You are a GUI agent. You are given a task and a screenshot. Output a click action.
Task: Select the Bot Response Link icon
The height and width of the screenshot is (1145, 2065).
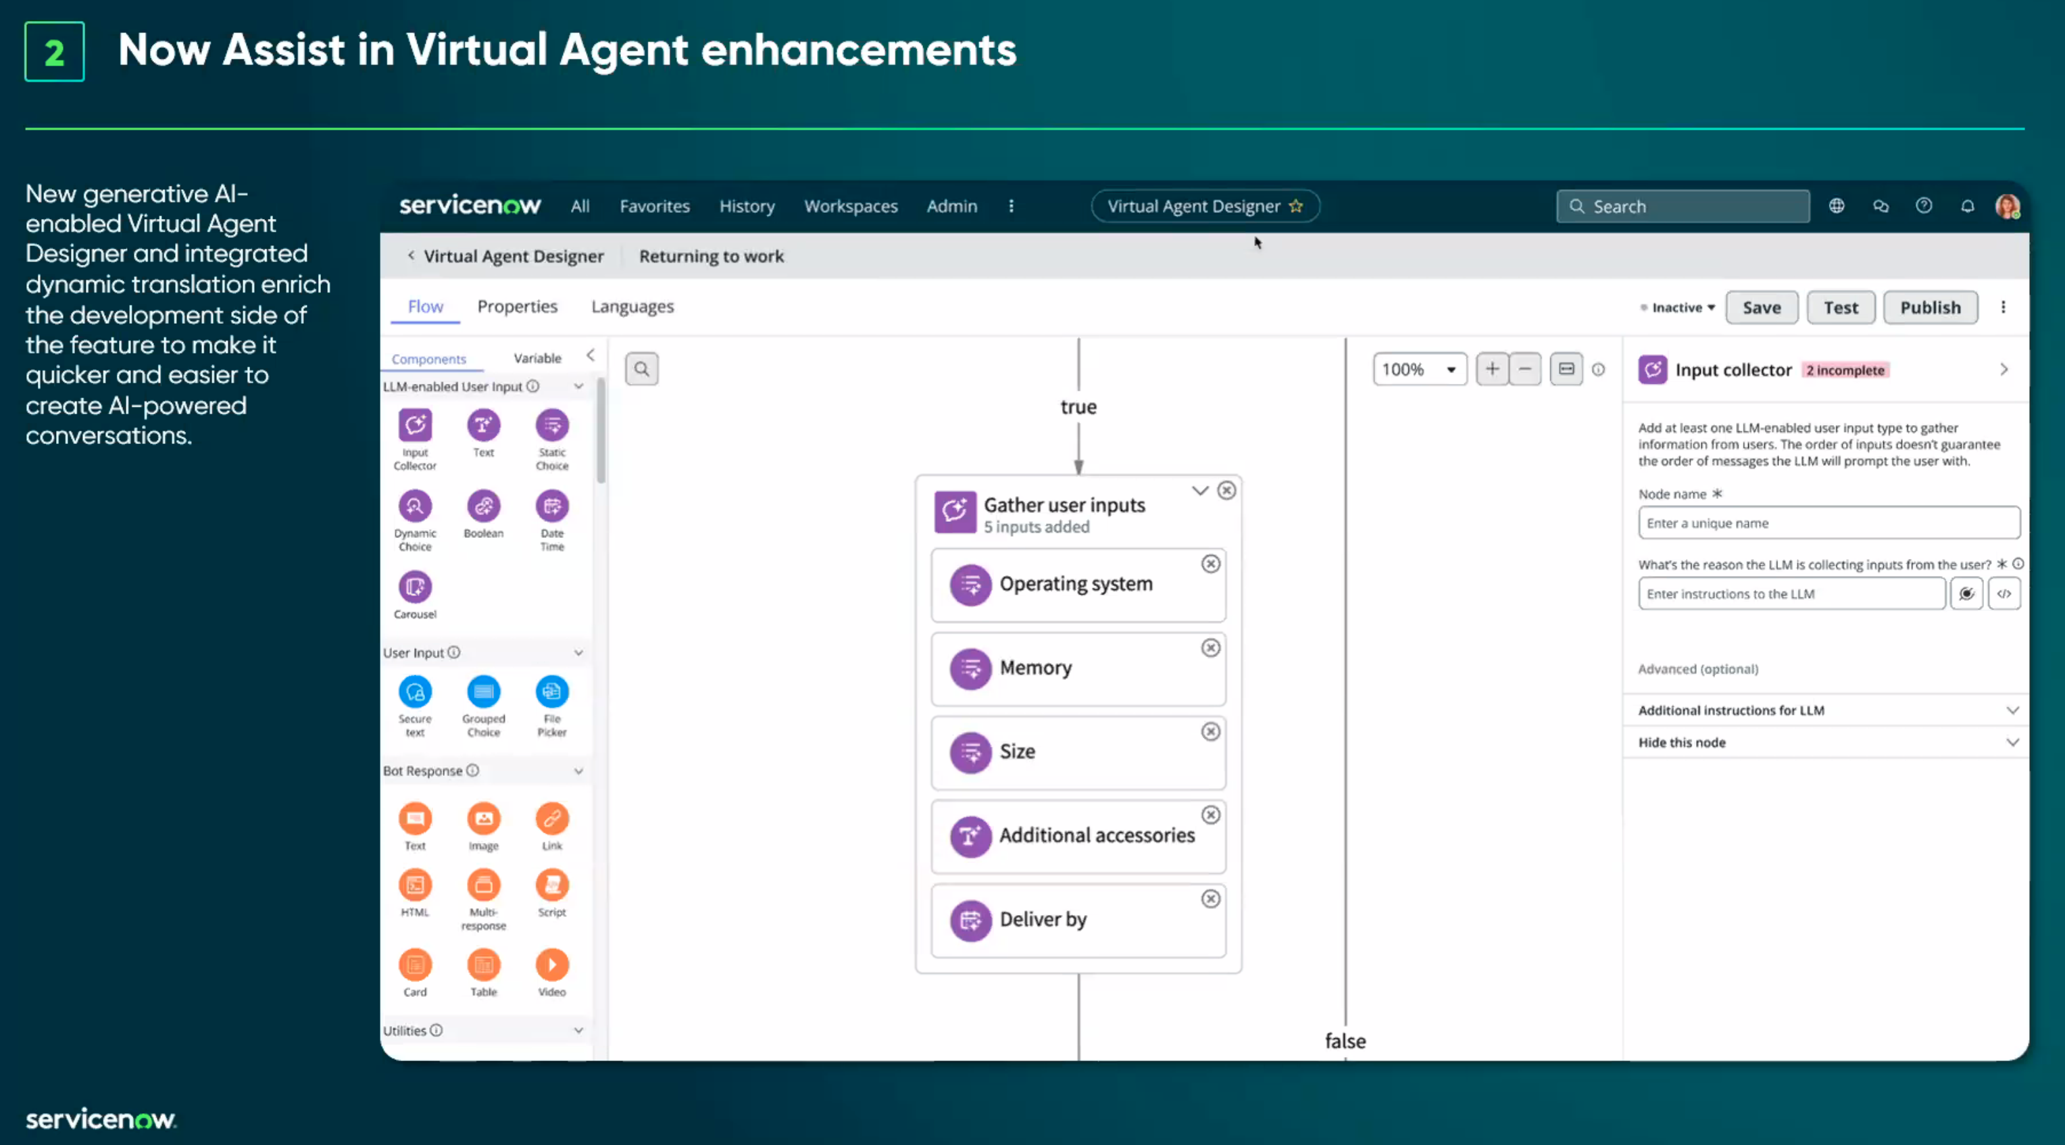point(552,819)
